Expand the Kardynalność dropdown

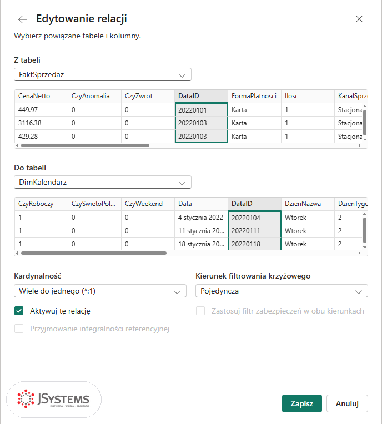pyautogui.click(x=100, y=291)
